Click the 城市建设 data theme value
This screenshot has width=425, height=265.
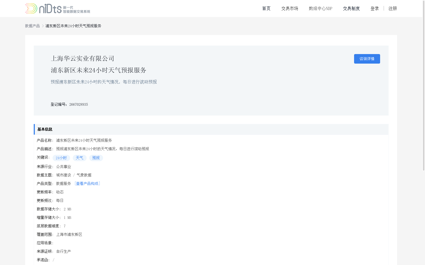63,175
